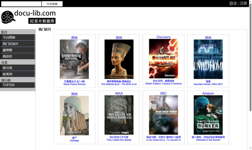Click 其他 label above Heritage poster

[x=74, y=94]
